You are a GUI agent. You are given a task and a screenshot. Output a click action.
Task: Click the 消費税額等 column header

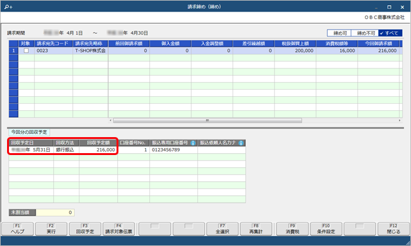[337, 44]
